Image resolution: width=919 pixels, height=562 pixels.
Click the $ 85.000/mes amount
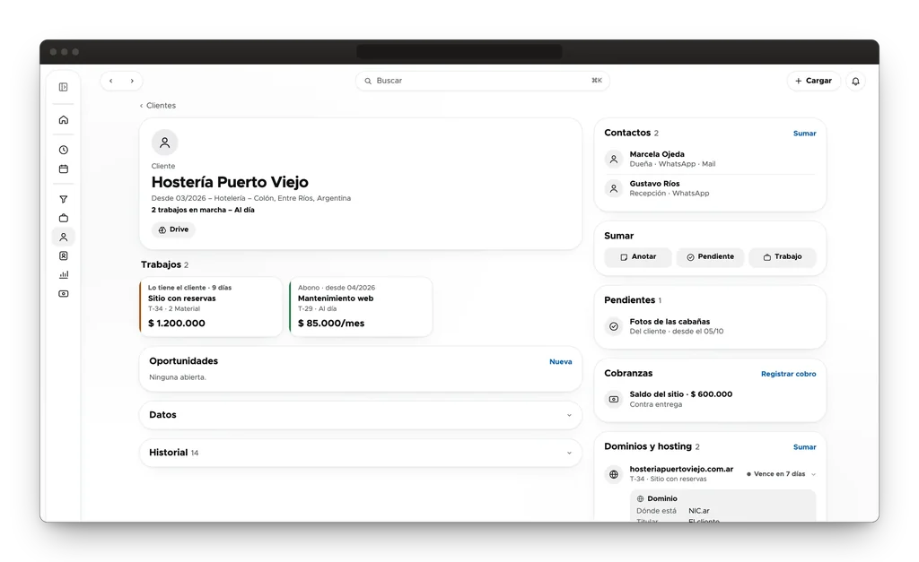coord(331,324)
